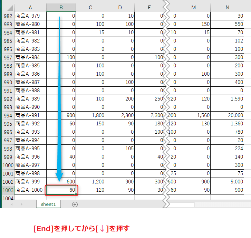Click column D value 200 in row 992
The width and height of the screenshot is (251, 238).
(x=120, y=99)
